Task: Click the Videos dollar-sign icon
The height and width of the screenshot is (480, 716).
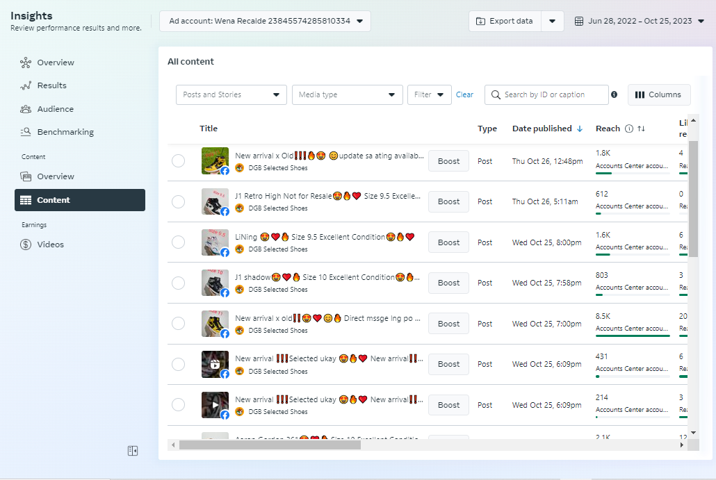Action: [26, 245]
